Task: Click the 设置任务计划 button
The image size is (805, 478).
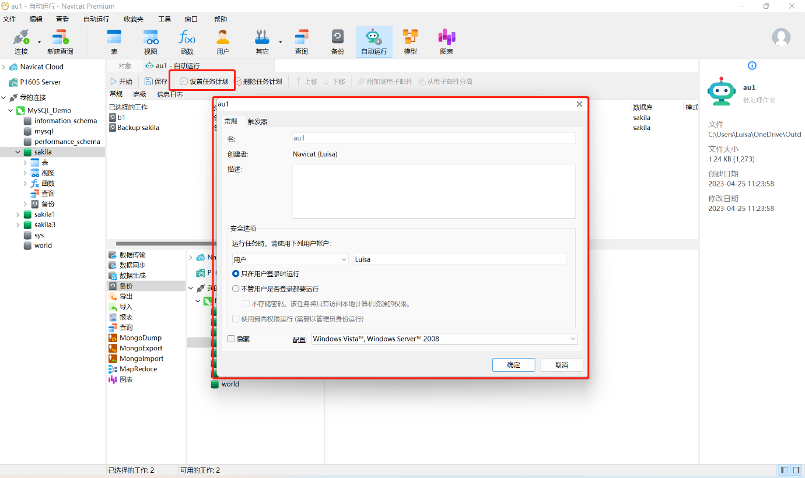Action: pyautogui.click(x=204, y=82)
